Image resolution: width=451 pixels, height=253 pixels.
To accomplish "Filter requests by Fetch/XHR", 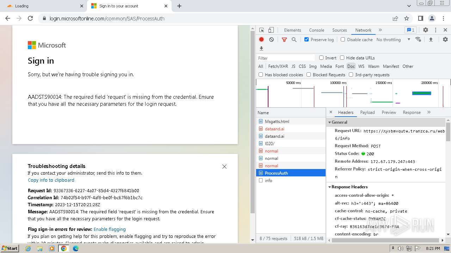I will (278, 66).
